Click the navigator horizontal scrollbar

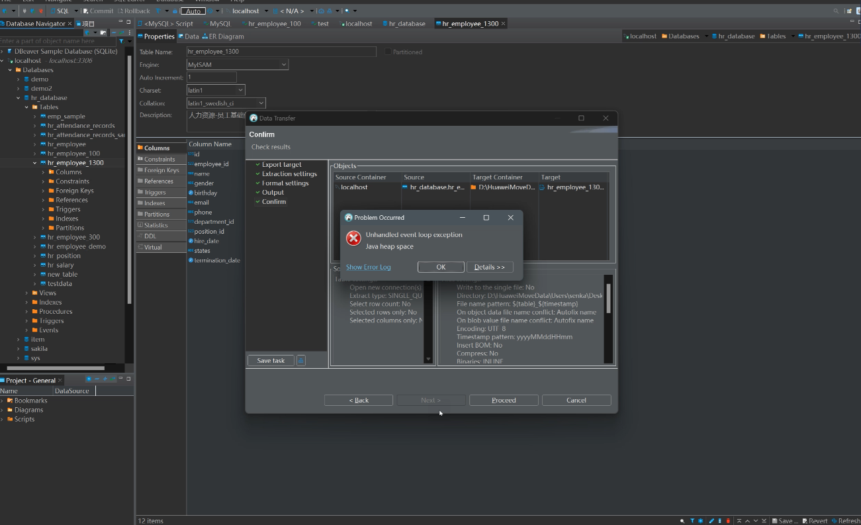point(56,368)
